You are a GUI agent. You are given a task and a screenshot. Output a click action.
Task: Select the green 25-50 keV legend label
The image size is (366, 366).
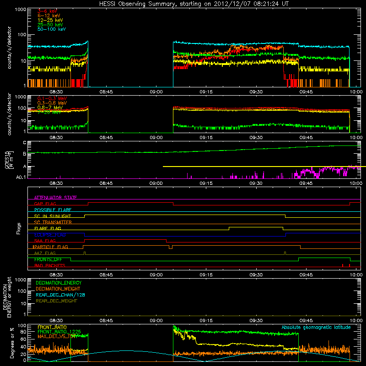coord(50,25)
